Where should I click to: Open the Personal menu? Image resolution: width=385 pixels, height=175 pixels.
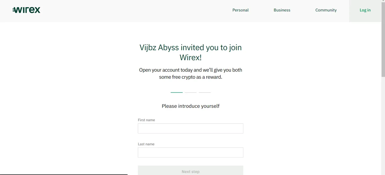240,10
